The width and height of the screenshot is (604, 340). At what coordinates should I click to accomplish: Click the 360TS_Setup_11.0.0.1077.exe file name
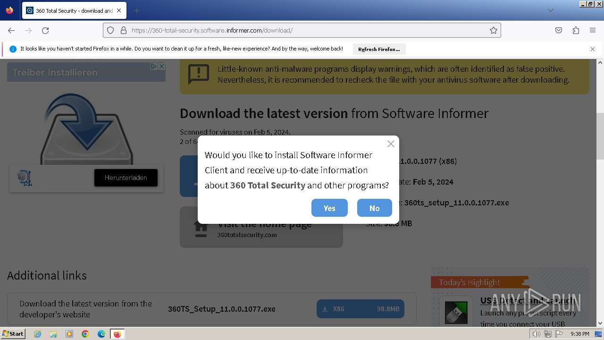221,309
